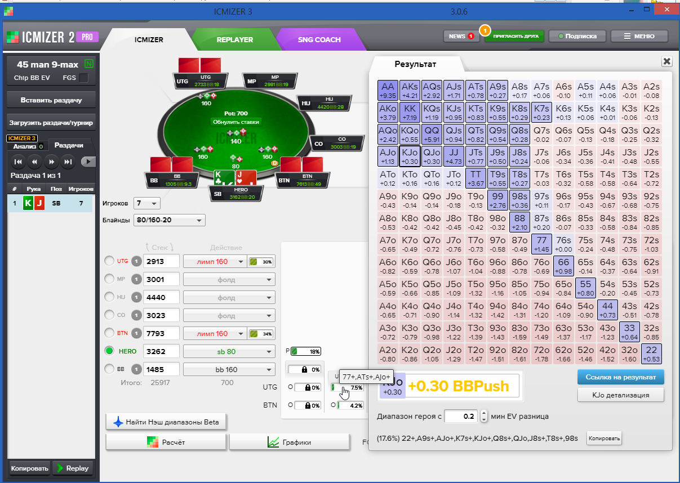This screenshot has height=483, width=680.
Task: Jump to the first hand
Action: 18,162
